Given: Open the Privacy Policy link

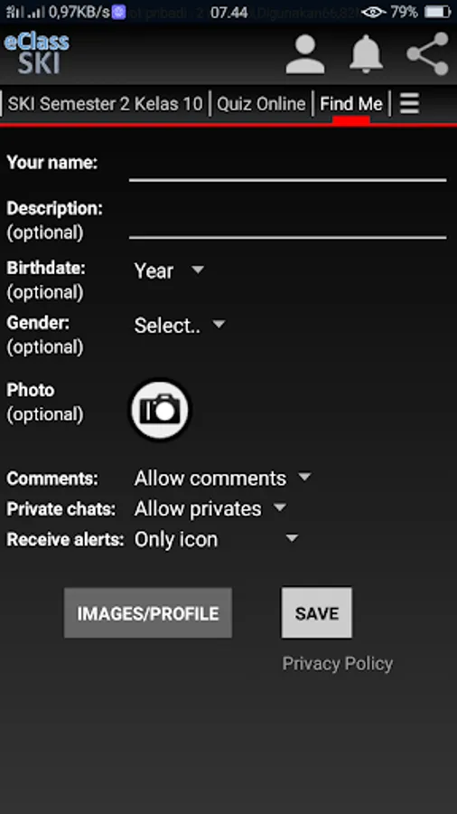Looking at the screenshot, I should [337, 664].
